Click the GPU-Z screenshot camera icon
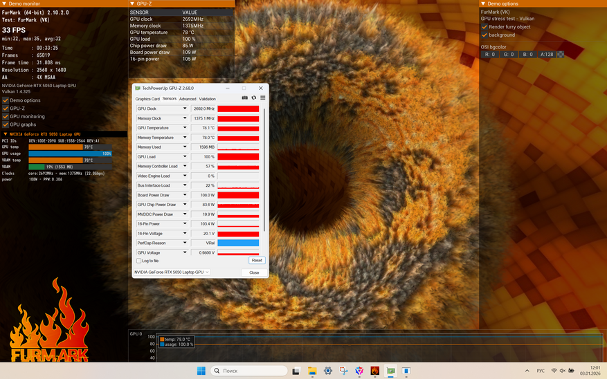The height and width of the screenshot is (379, 607). (x=244, y=98)
